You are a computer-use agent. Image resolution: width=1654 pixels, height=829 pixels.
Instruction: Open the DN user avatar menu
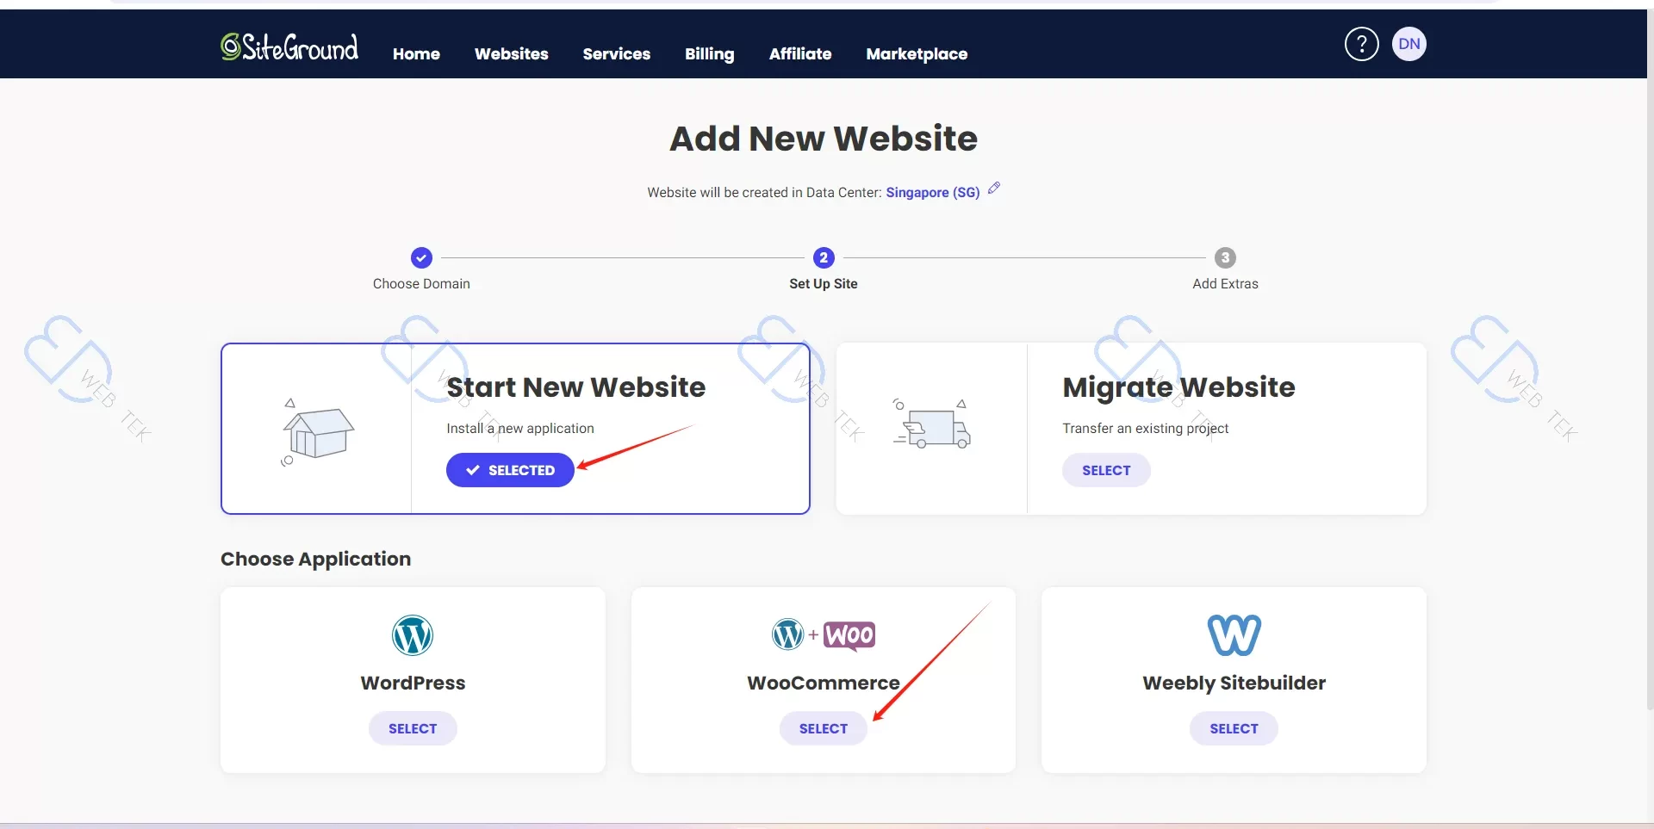pyautogui.click(x=1408, y=44)
